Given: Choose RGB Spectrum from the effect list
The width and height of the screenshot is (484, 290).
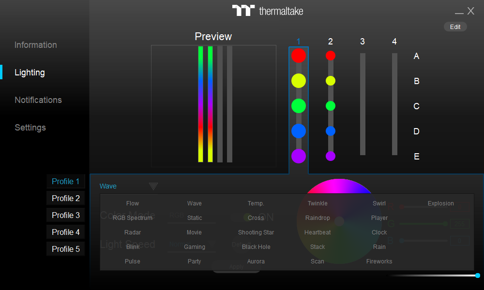Looking at the screenshot, I should (133, 218).
